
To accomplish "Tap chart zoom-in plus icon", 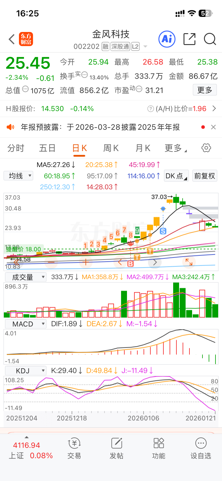I will point(86,262).
